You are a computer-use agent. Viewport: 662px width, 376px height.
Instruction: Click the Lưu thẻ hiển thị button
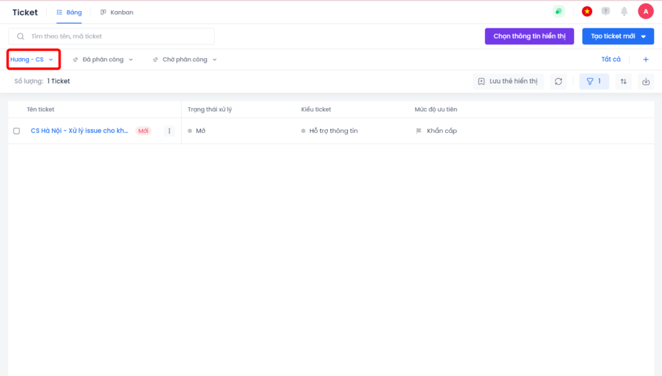pyautogui.click(x=508, y=81)
